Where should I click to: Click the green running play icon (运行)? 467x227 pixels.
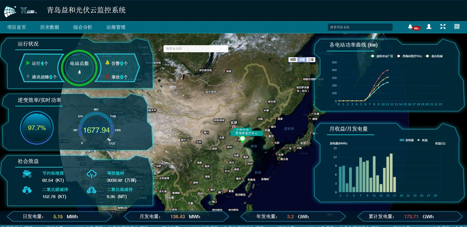pyautogui.click(x=28, y=63)
